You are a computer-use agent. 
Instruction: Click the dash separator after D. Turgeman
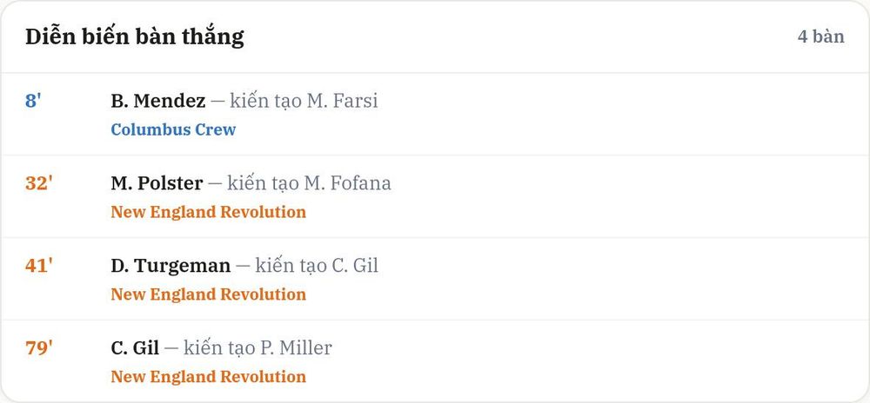(243, 266)
